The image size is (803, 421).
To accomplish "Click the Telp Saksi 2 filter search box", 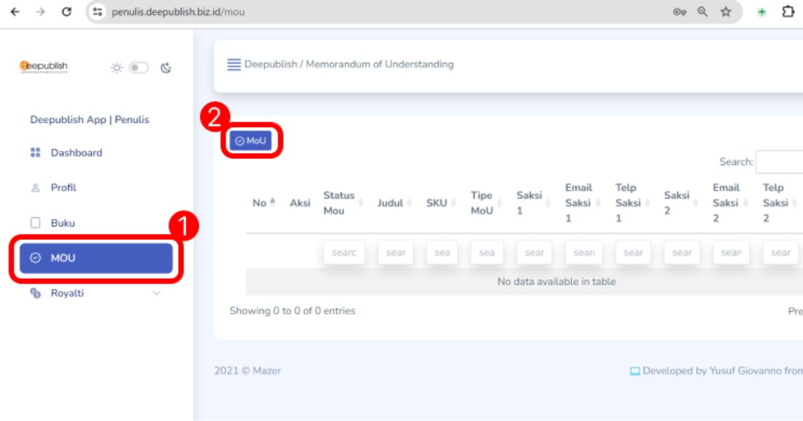I will [781, 253].
